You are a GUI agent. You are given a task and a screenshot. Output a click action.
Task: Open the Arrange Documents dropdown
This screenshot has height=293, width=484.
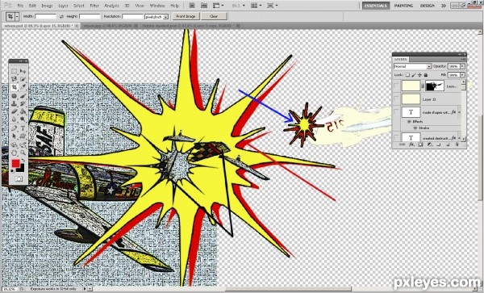pos(257,6)
